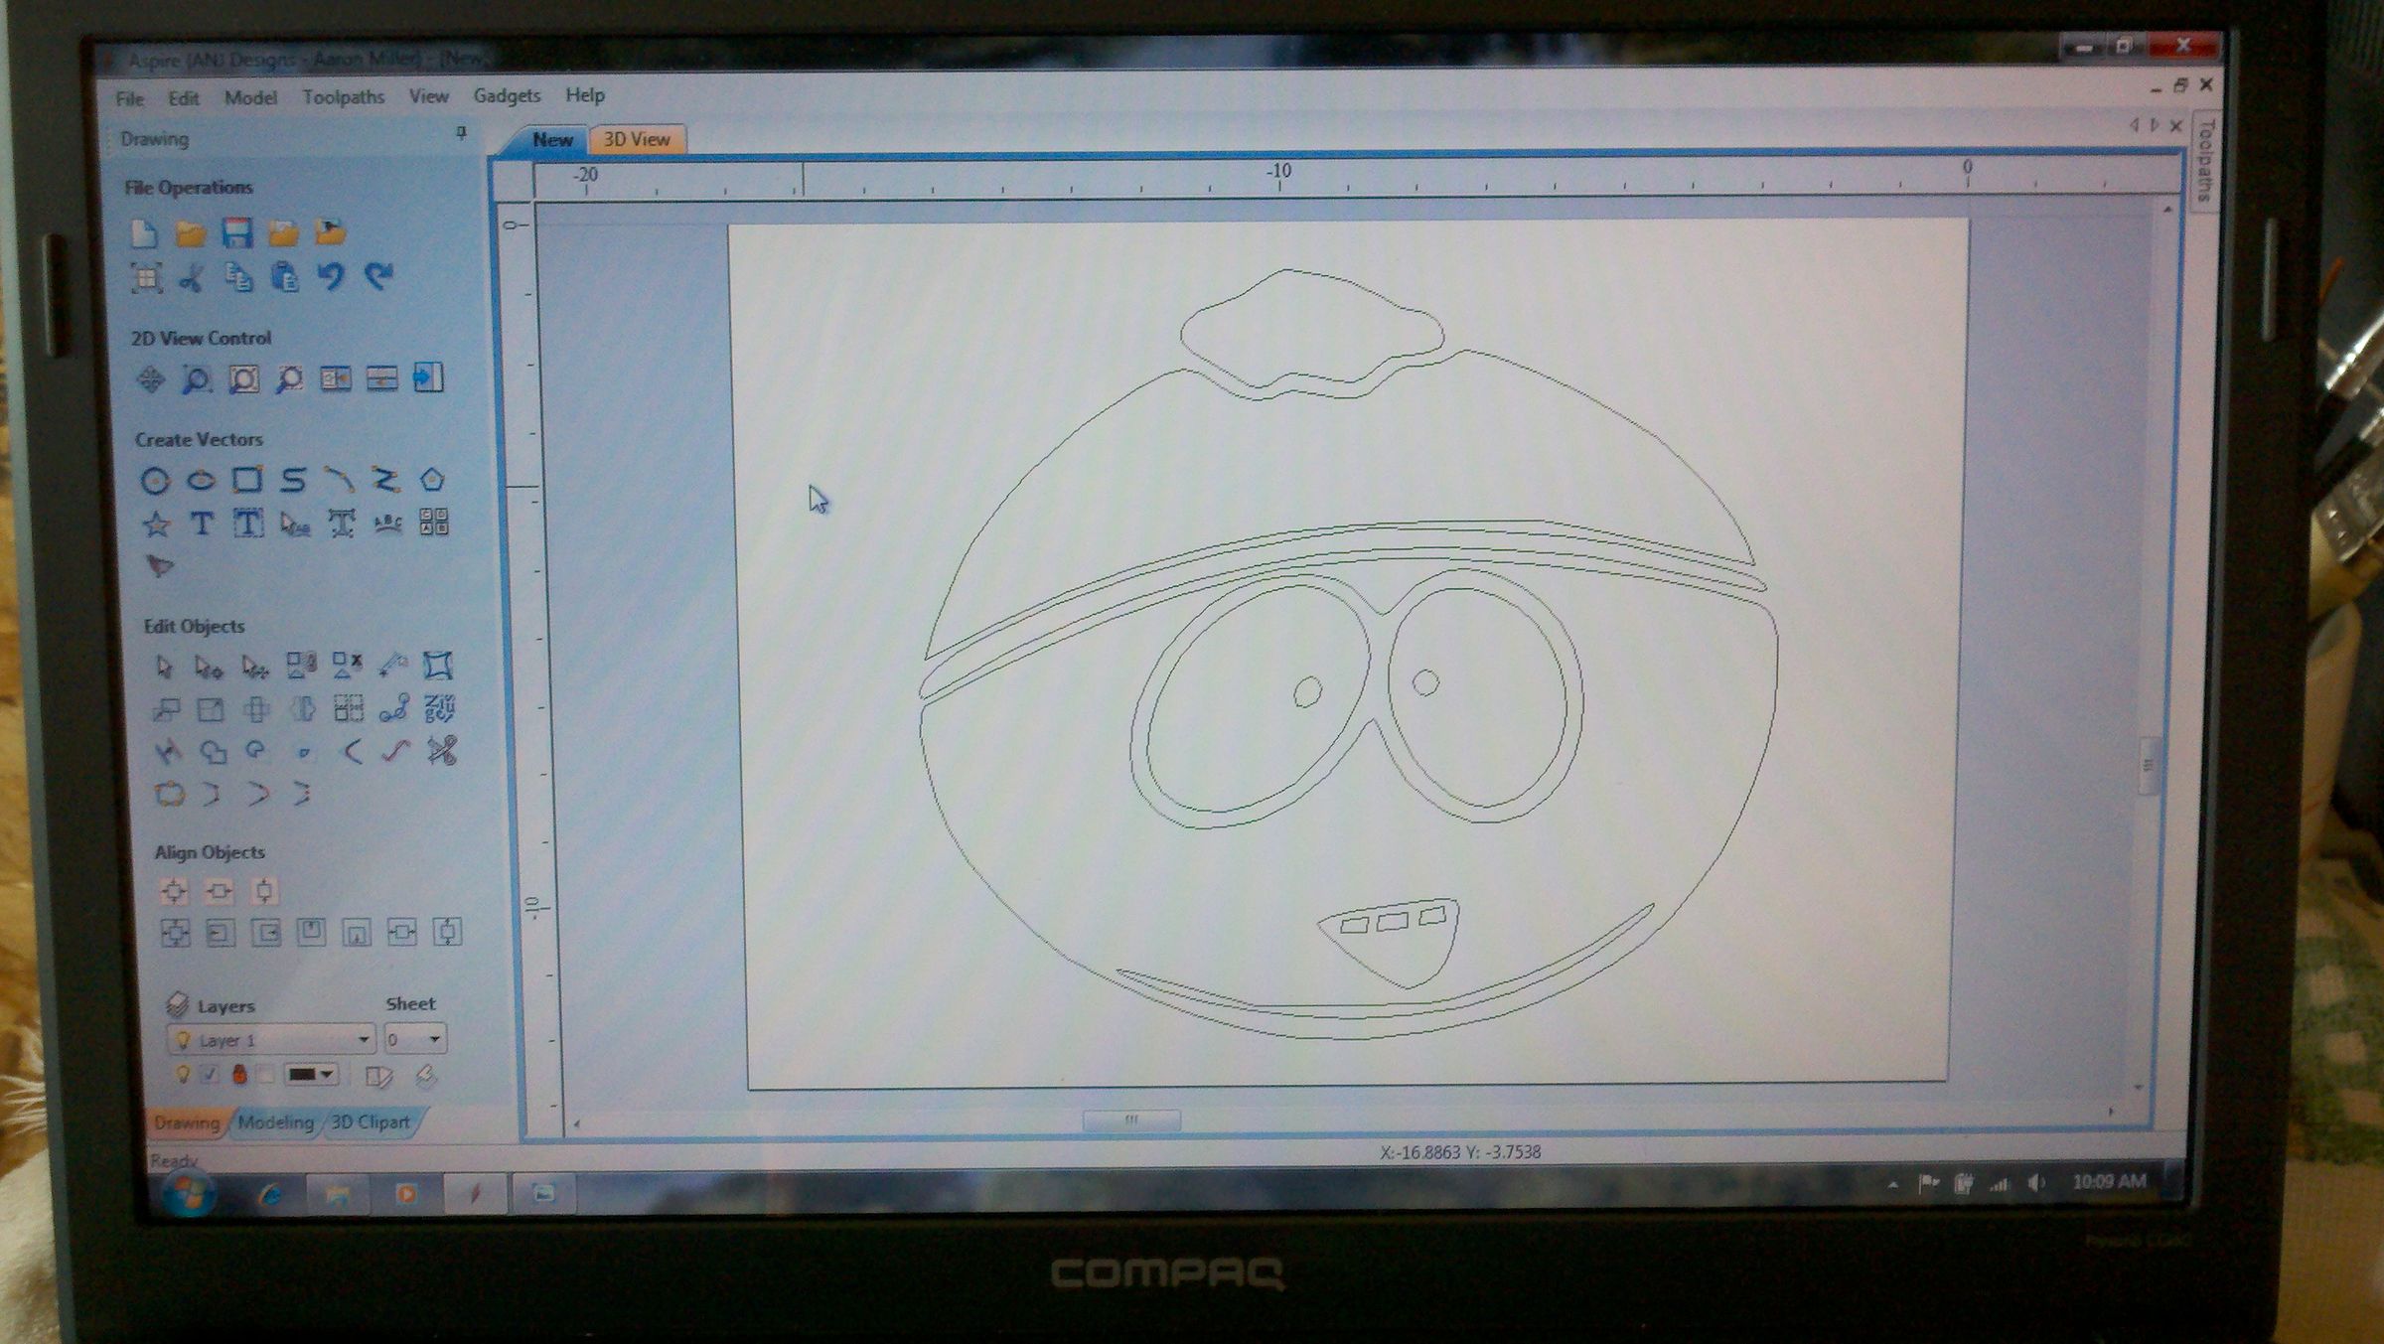Click the horizontal scrollbar below the drawing
Viewport: 2384px width, 1344px height.
[1132, 1120]
